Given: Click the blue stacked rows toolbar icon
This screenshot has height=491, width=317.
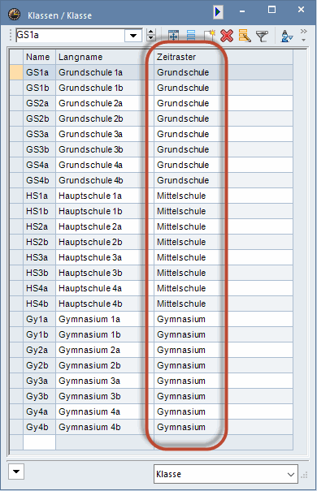Looking at the screenshot, I should coord(191,36).
